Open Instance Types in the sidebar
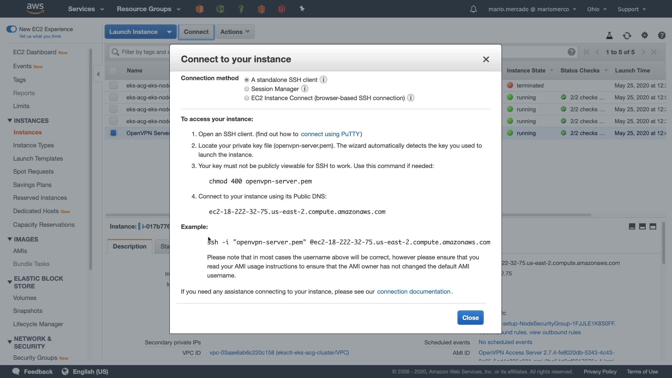 pos(33,145)
